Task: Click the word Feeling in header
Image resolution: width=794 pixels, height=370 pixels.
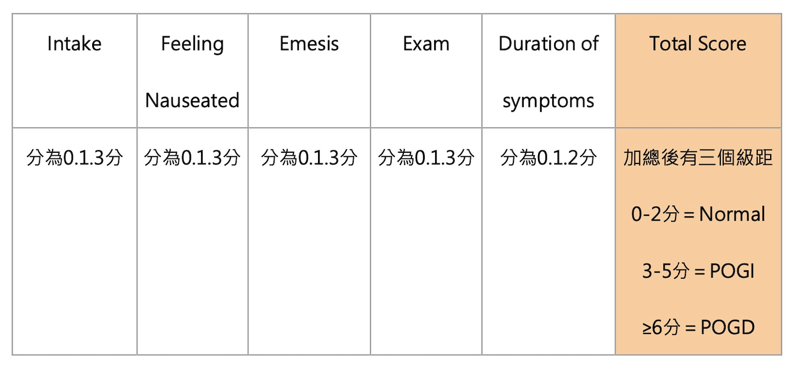Action: tap(192, 44)
